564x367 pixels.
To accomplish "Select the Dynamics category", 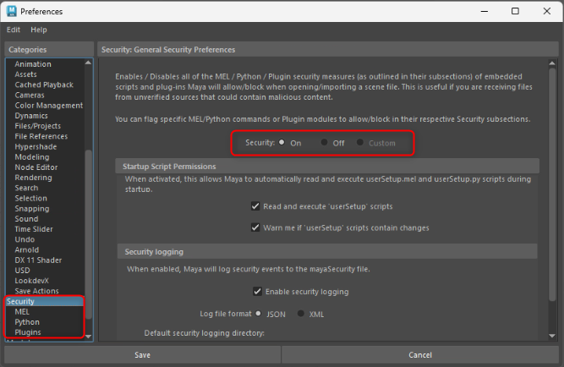I will click(31, 116).
